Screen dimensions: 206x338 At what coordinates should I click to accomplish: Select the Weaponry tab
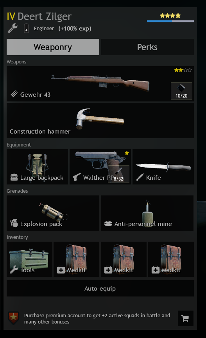[x=53, y=47]
